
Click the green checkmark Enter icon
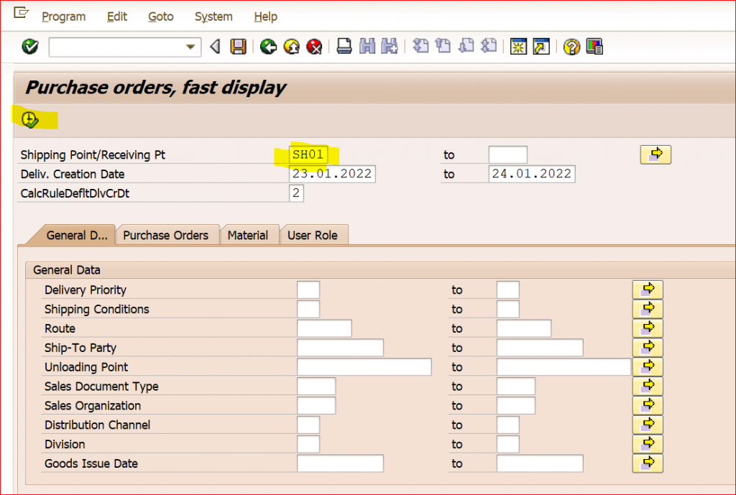[x=30, y=47]
